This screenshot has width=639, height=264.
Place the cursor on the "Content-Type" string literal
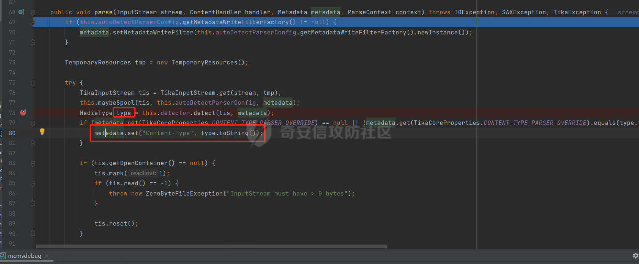[169, 133]
